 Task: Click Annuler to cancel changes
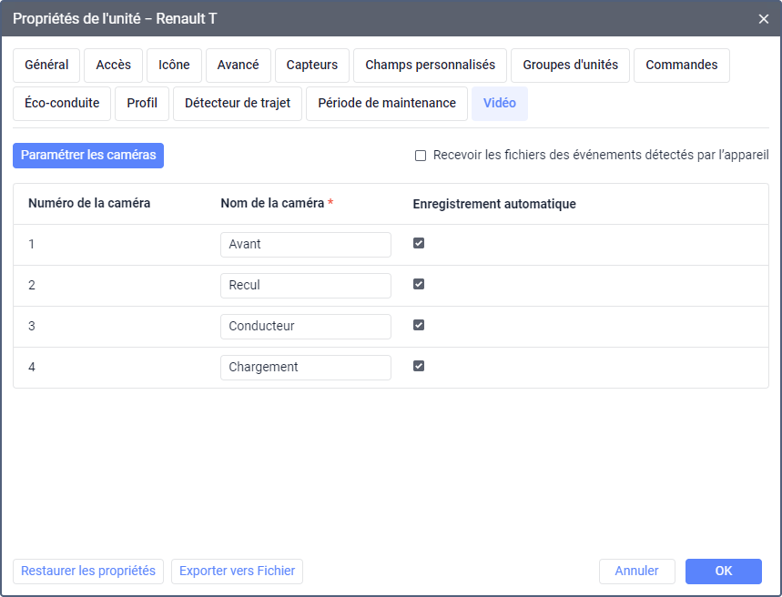(636, 572)
